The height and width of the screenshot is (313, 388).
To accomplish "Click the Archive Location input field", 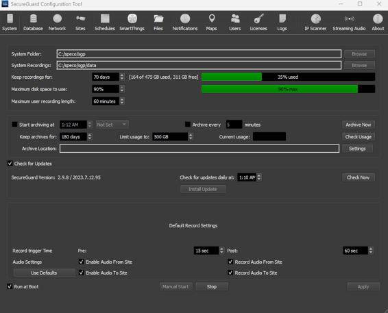I will click(199, 149).
